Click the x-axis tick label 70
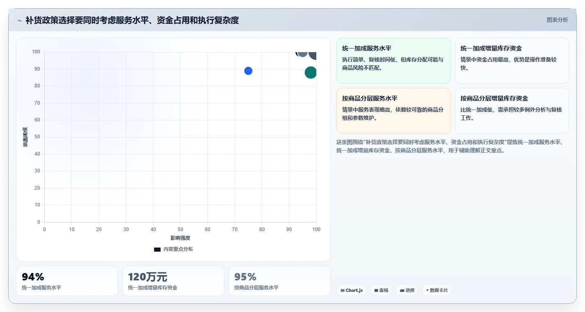The height and width of the screenshot is (312, 585). (x=235, y=229)
